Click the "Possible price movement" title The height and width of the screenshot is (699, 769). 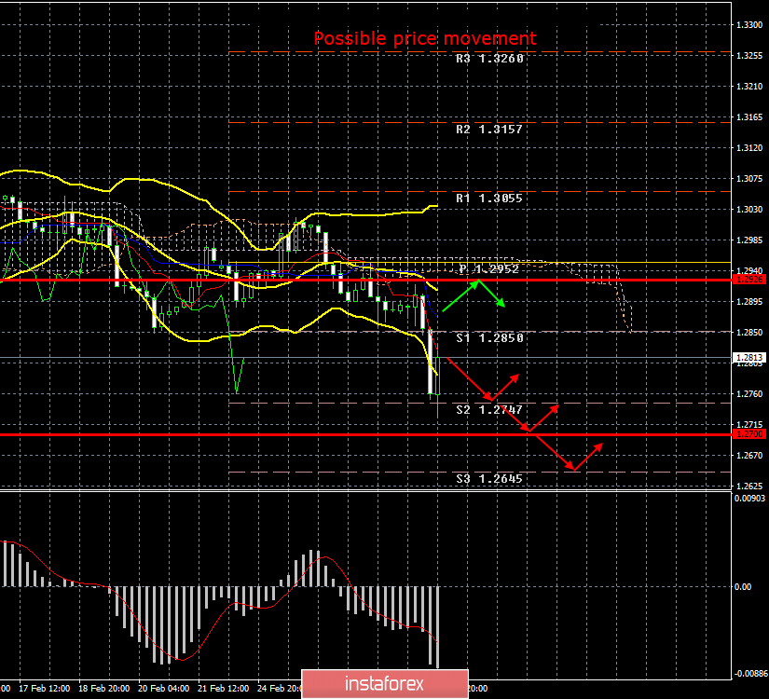coord(425,38)
